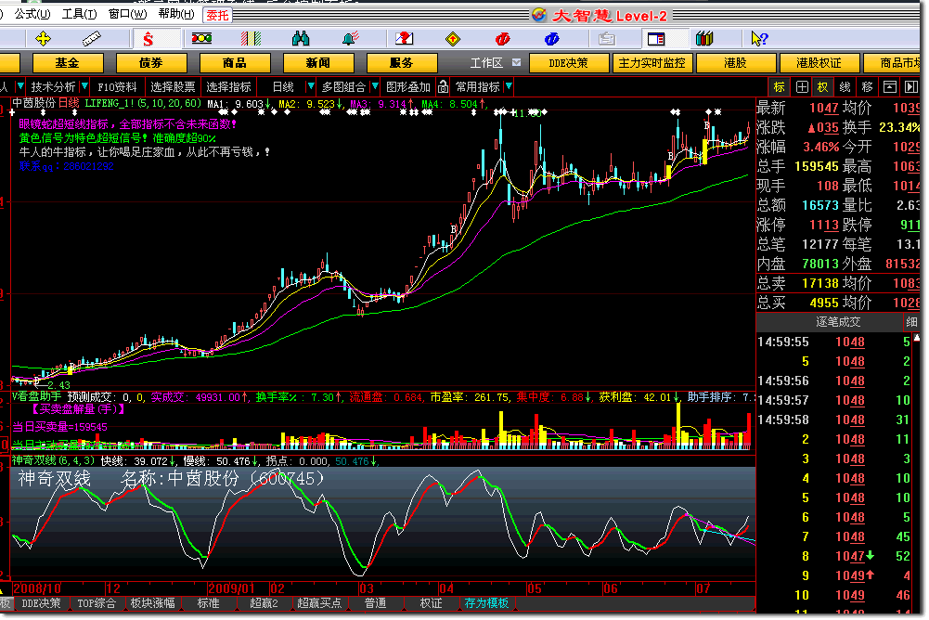Open the 常用指标 dropdown arrow
This screenshot has width=929, height=620.
pos(509,87)
